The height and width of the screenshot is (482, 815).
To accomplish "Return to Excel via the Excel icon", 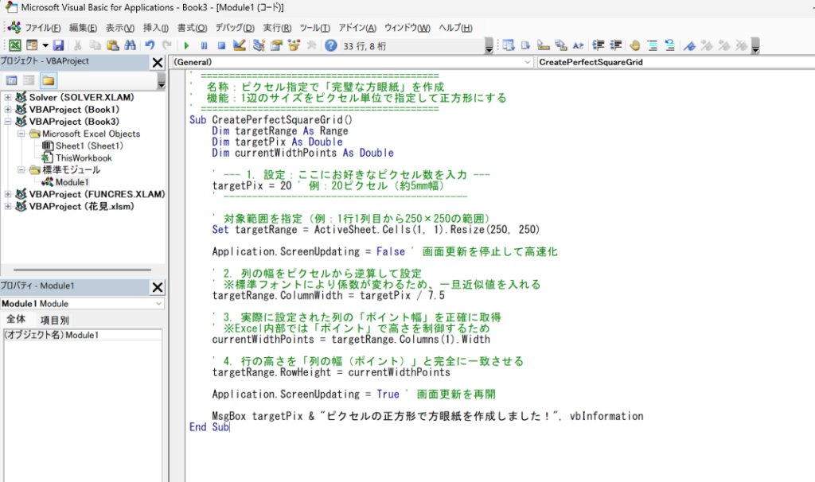I will pyautogui.click(x=14, y=45).
